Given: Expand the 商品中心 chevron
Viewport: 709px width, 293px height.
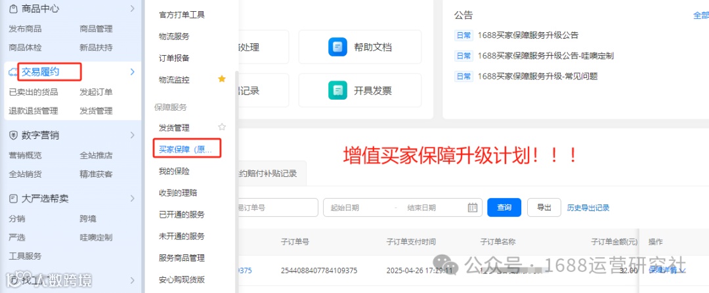Looking at the screenshot, I should [x=132, y=9].
